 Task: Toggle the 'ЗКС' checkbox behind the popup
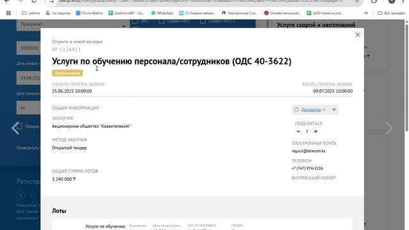(x=135, y=21)
